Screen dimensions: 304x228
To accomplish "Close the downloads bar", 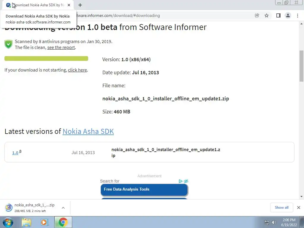I will tap(299, 208).
